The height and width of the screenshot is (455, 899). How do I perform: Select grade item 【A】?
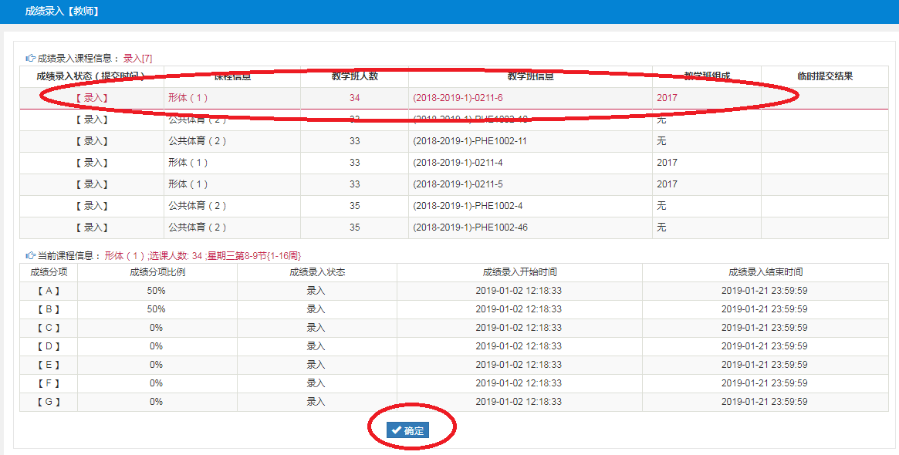click(x=48, y=291)
